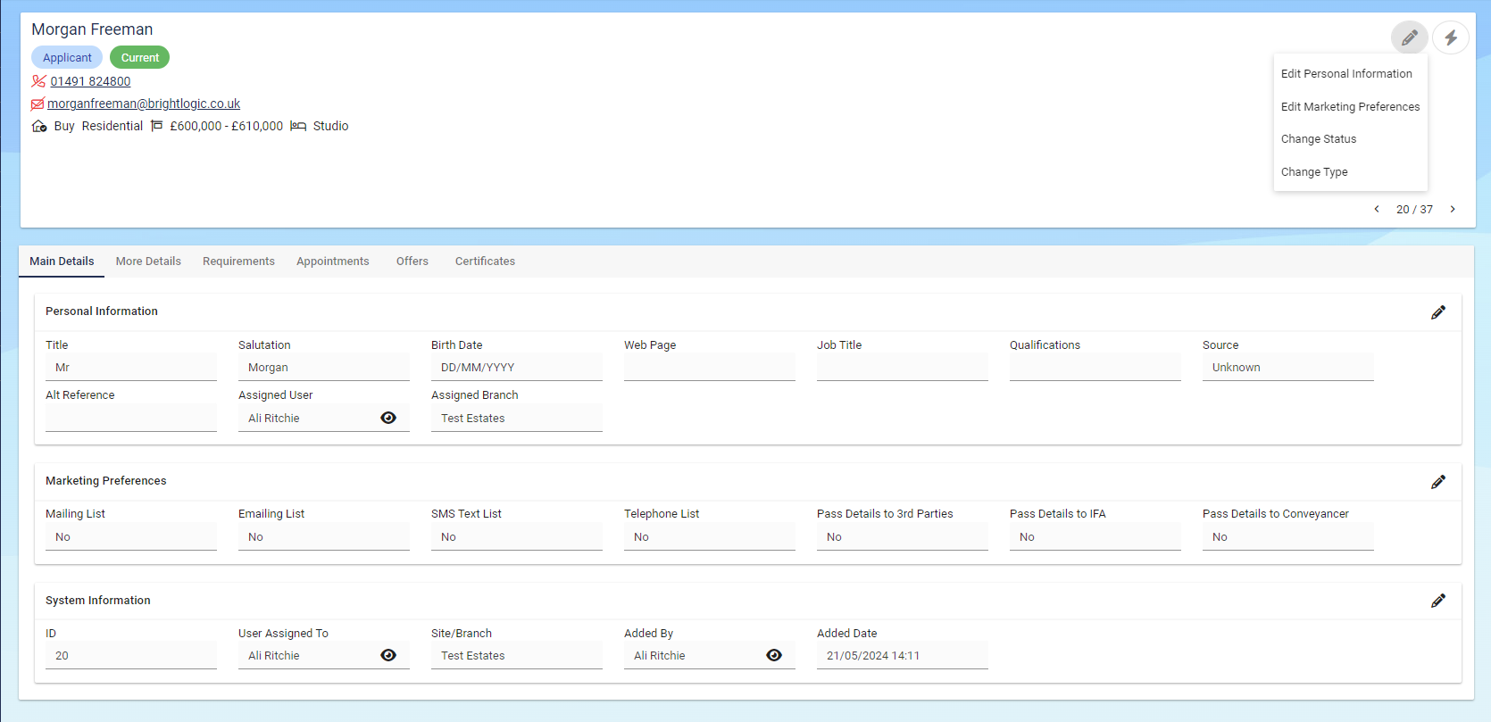The image size is (1491, 722).
Task: Click the '£600,000 - £610,000' price range text
Action: pos(227,126)
